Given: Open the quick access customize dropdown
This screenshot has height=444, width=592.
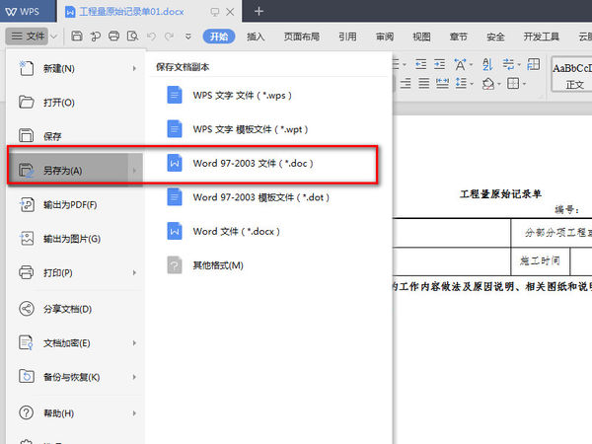Looking at the screenshot, I should point(188,37).
